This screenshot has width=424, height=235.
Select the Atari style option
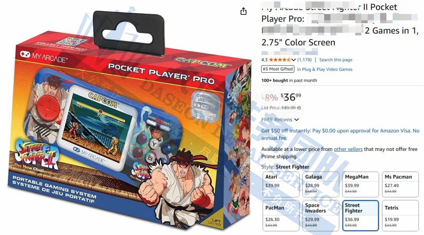(281, 184)
